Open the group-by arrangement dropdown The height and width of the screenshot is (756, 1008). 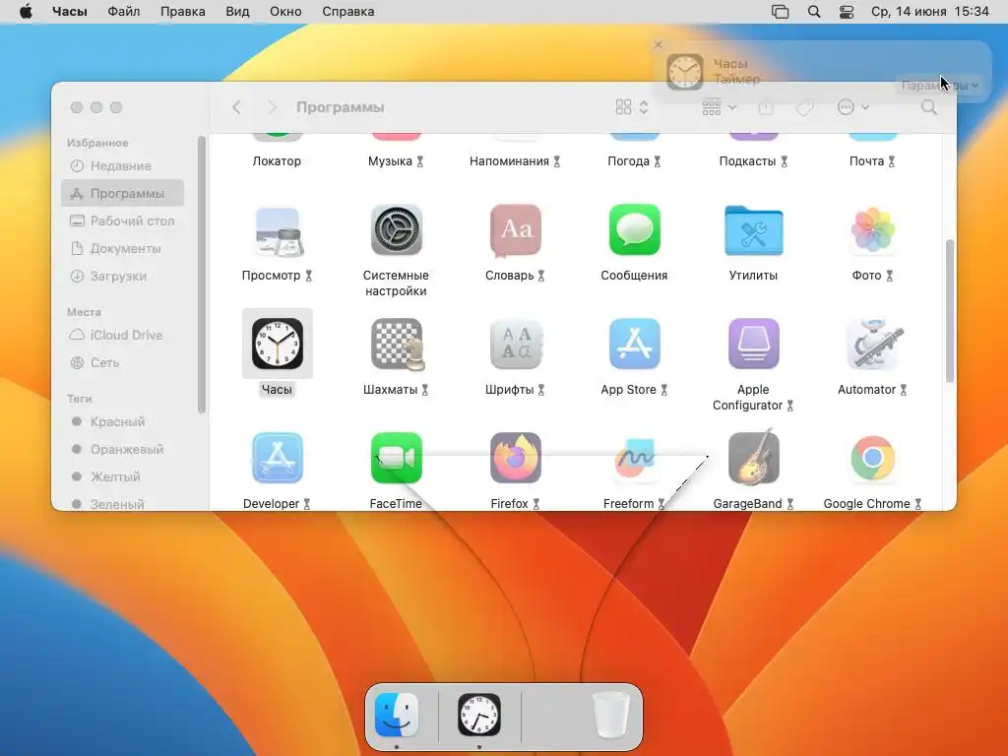(719, 107)
